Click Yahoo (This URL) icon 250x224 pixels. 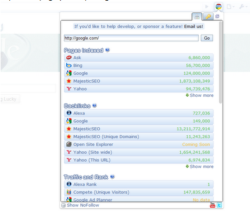[69, 160]
